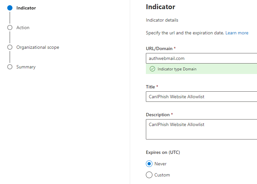Click the URL/Domain input field
This screenshot has height=184, width=257.
point(201,58)
